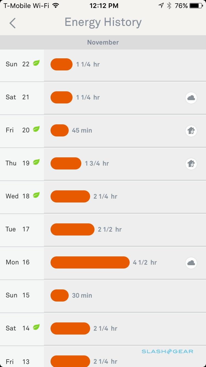The width and height of the screenshot is (206, 367).
Task: Tap the Energy History title
Action: pyautogui.click(x=103, y=23)
